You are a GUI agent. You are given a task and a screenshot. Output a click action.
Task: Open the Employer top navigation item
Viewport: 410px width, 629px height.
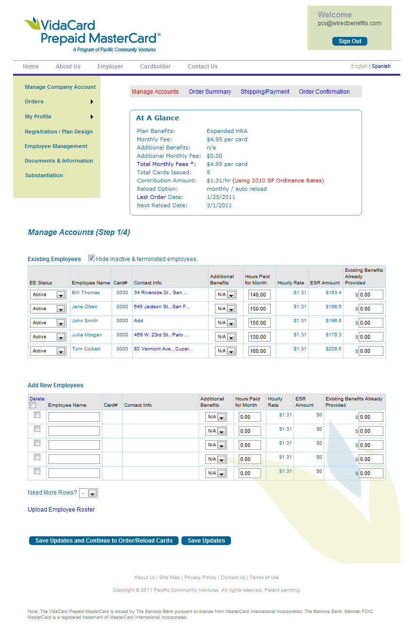[x=110, y=66]
